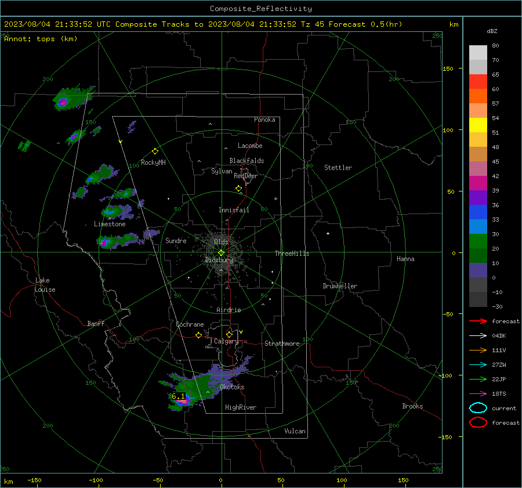Click the red forecast arrow in legend
The image size is (522, 488).
click(478, 321)
